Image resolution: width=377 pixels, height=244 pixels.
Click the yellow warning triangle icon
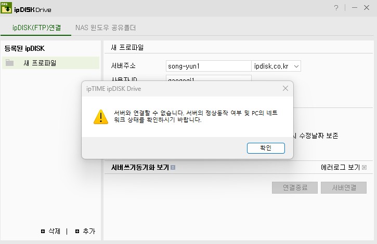click(x=101, y=117)
